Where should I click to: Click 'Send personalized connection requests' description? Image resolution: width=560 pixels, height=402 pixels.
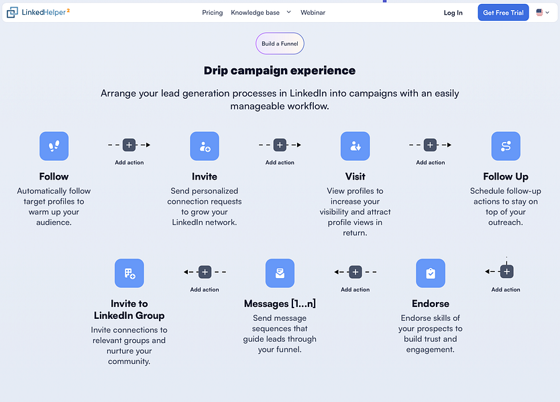pos(205,206)
